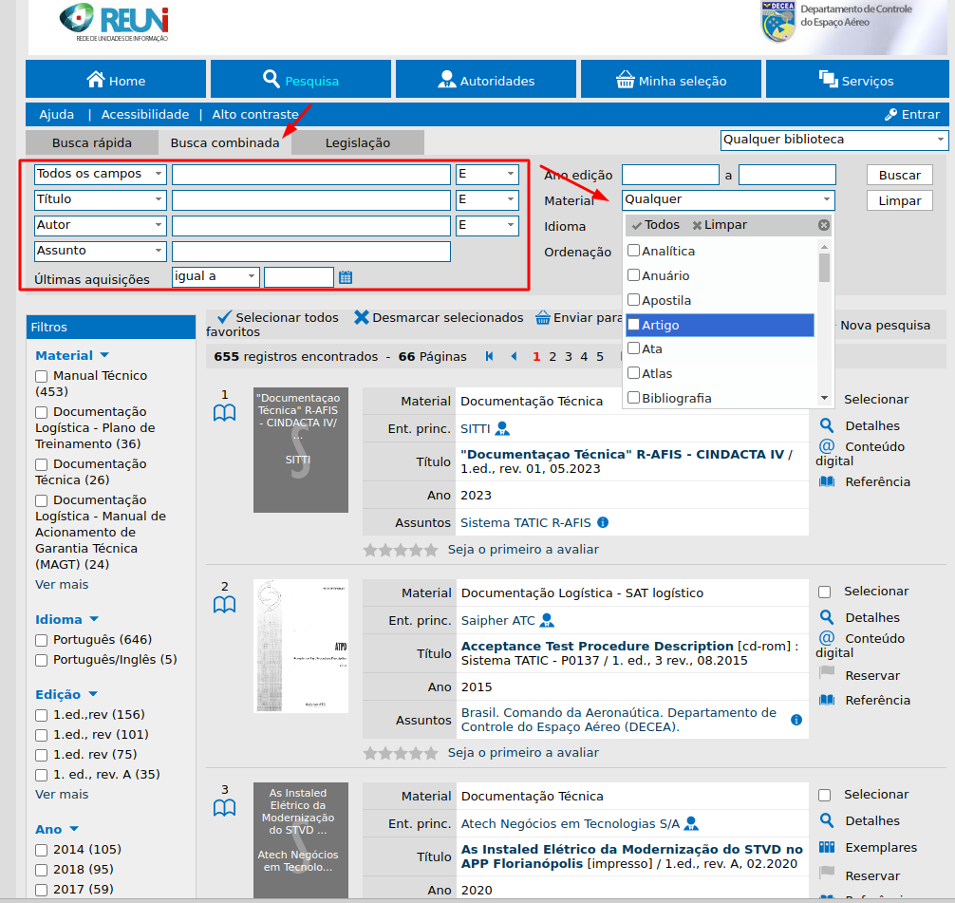This screenshot has width=955, height=903.
Task: Enable the 2014 (105) year filter
Action: tap(42, 850)
